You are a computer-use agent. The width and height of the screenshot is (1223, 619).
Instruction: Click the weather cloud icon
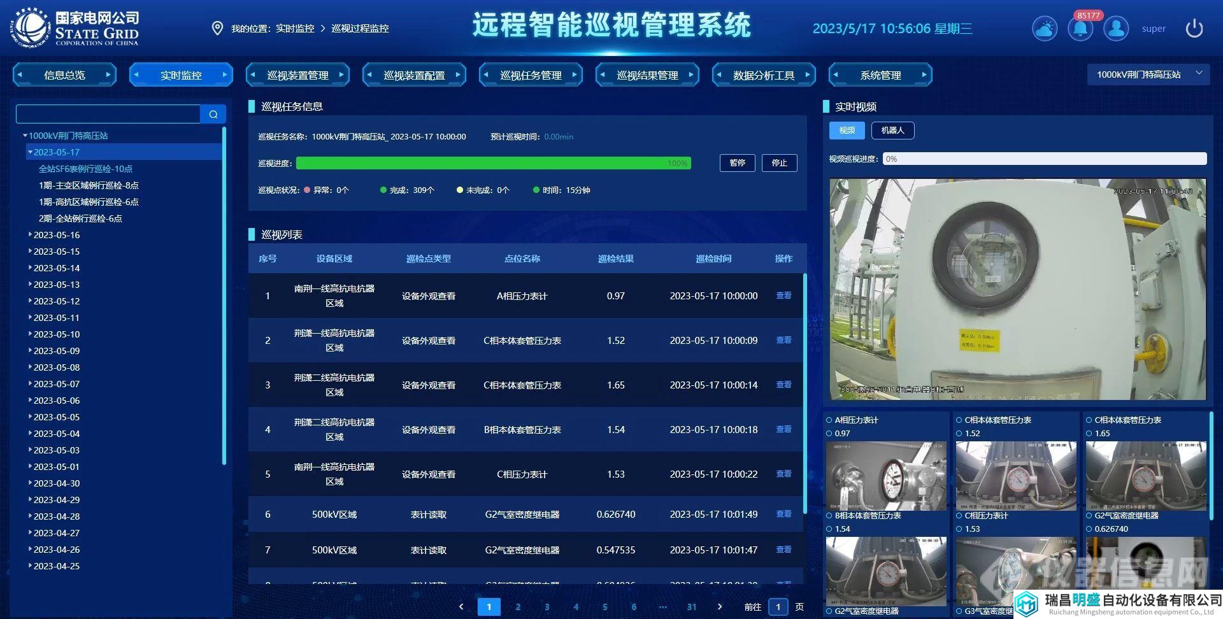click(x=1045, y=29)
